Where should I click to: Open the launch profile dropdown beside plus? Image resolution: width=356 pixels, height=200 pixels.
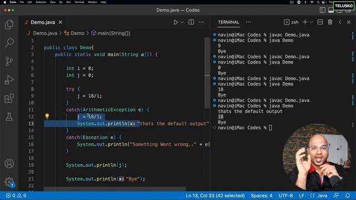pos(311,22)
